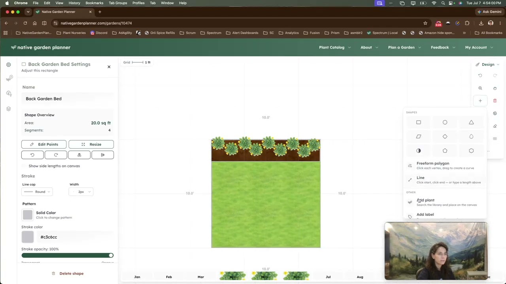Close the Back Garden Bed Settings panel
506x284 pixels.
(109, 67)
